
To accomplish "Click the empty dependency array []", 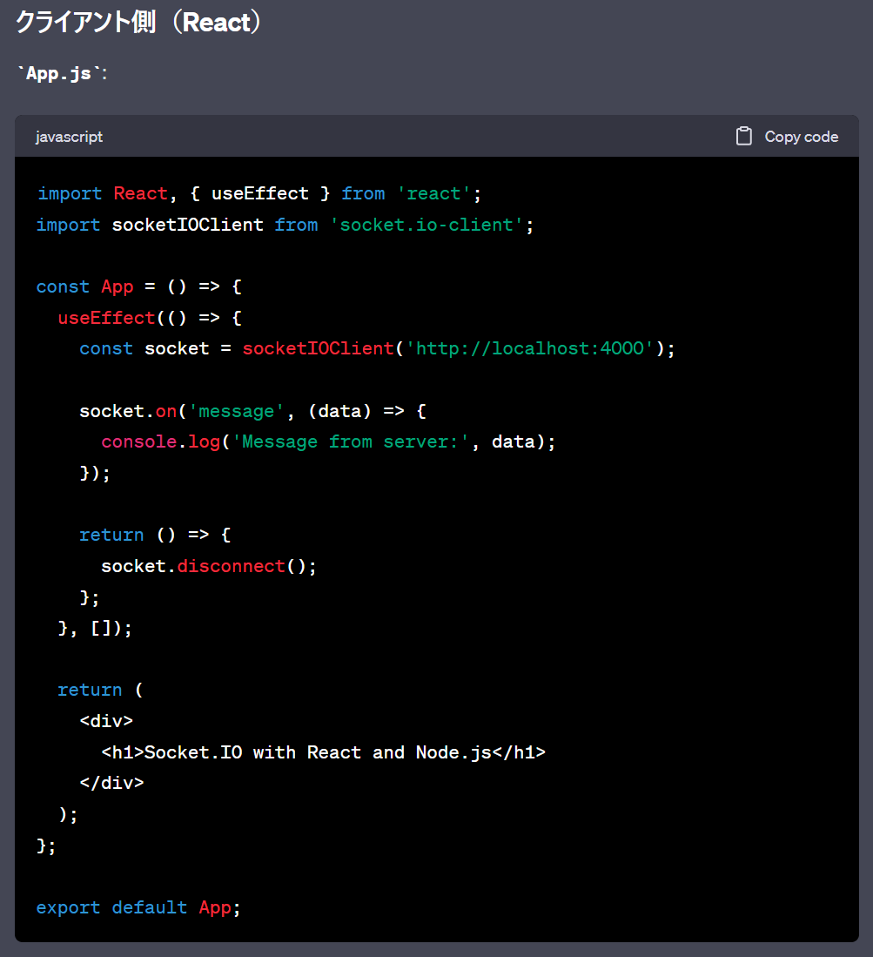I will [x=101, y=628].
